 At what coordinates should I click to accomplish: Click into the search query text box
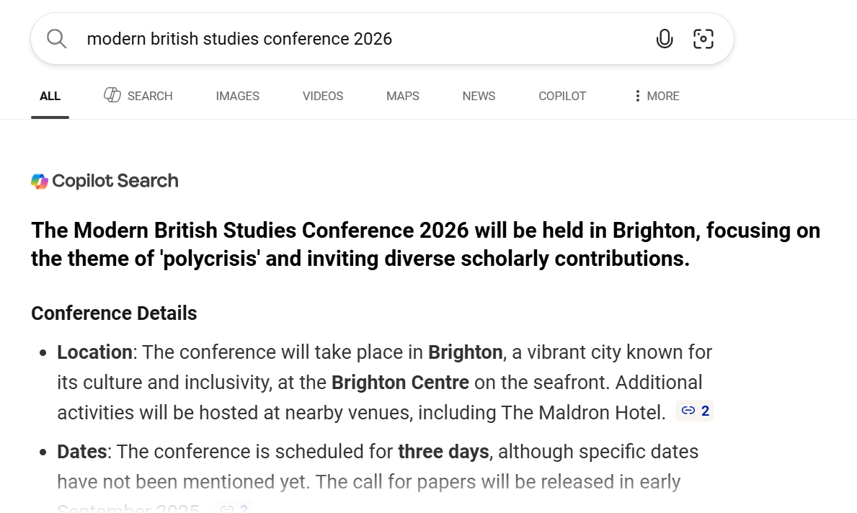[x=360, y=39]
